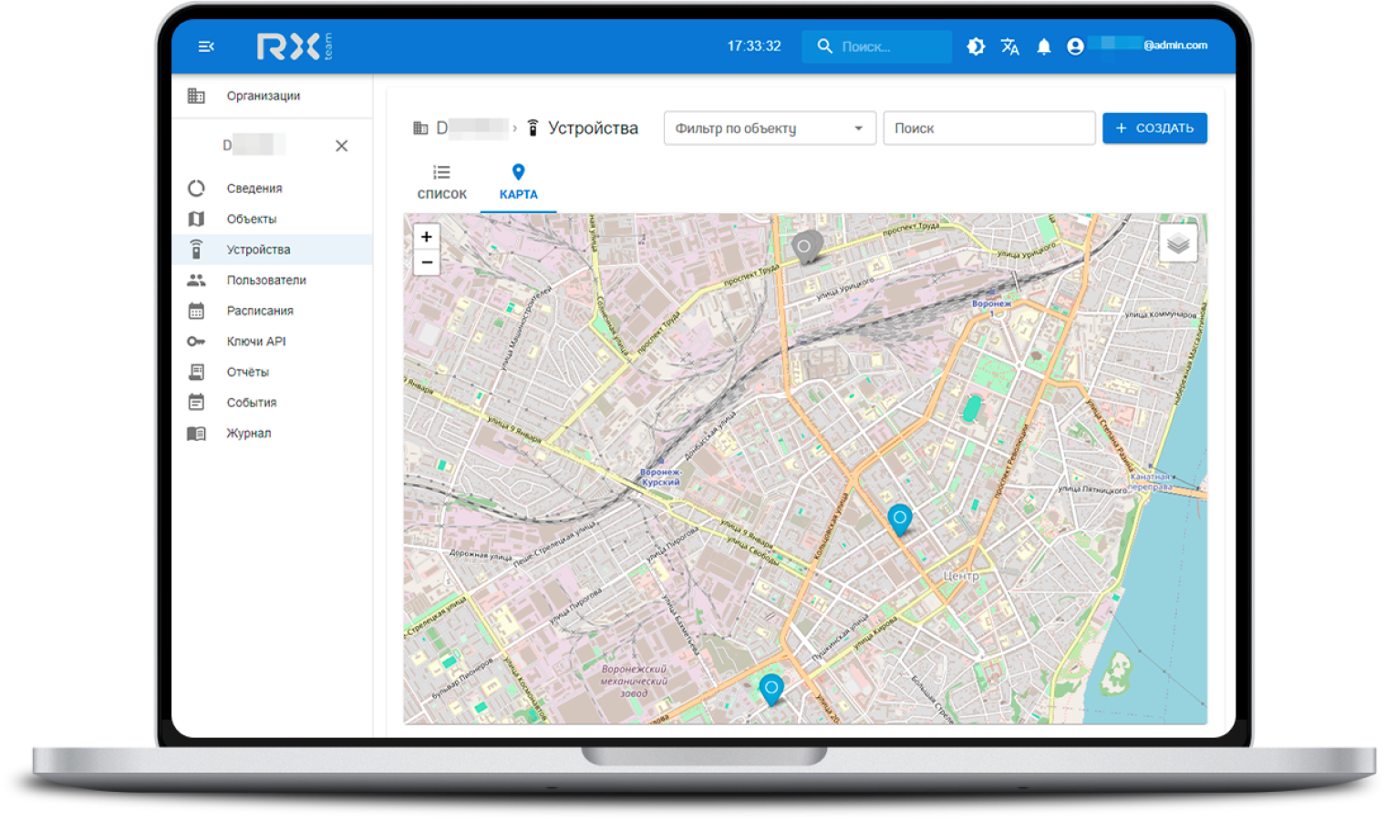Click the magnifier icon in the top search
Image resolution: width=1386 pixels, height=820 pixels.
pyautogui.click(x=824, y=46)
